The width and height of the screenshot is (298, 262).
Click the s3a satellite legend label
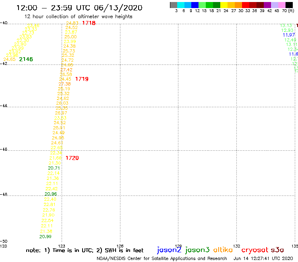click(x=277, y=250)
